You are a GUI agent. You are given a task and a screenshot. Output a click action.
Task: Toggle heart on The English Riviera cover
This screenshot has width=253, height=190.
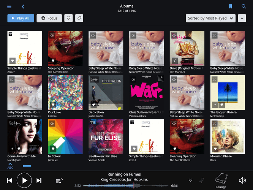pyautogui.click(x=222, y=105)
